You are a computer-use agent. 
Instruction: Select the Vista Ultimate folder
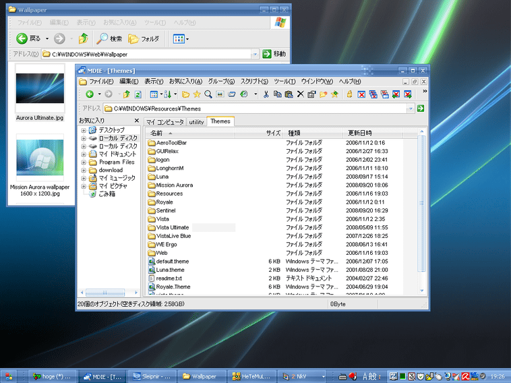pyautogui.click(x=169, y=227)
